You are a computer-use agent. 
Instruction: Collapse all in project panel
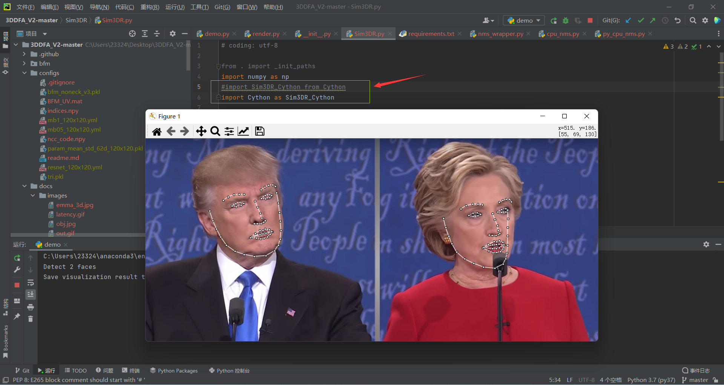(x=157, y=34)
